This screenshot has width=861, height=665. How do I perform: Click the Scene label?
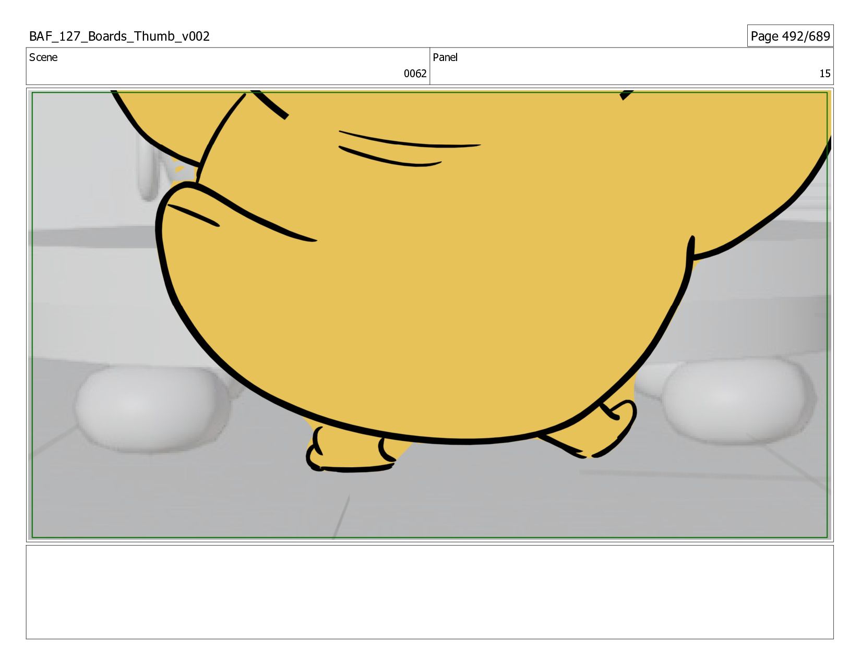43,57
